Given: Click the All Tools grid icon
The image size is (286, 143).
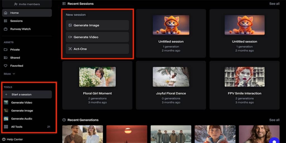Looking at the screenshot, I should pyautogui.click(x=6, y=127).
